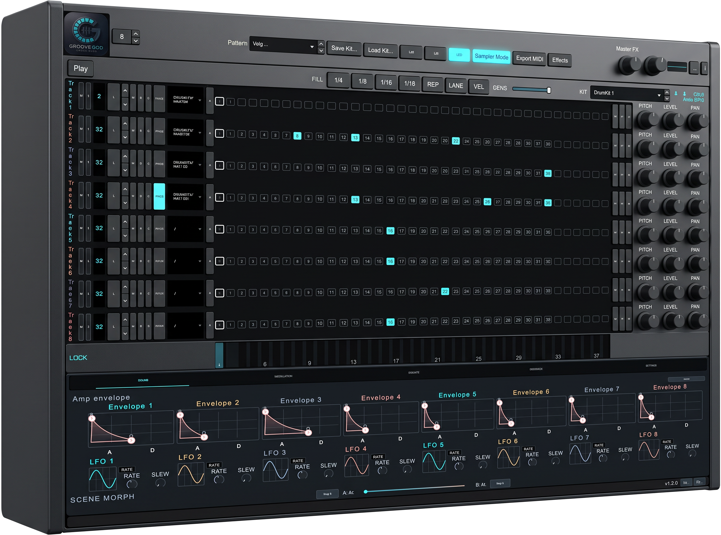Click the LFO 1 RATE knob
Screen dimensions: 721x535
[x=131, y=484]
